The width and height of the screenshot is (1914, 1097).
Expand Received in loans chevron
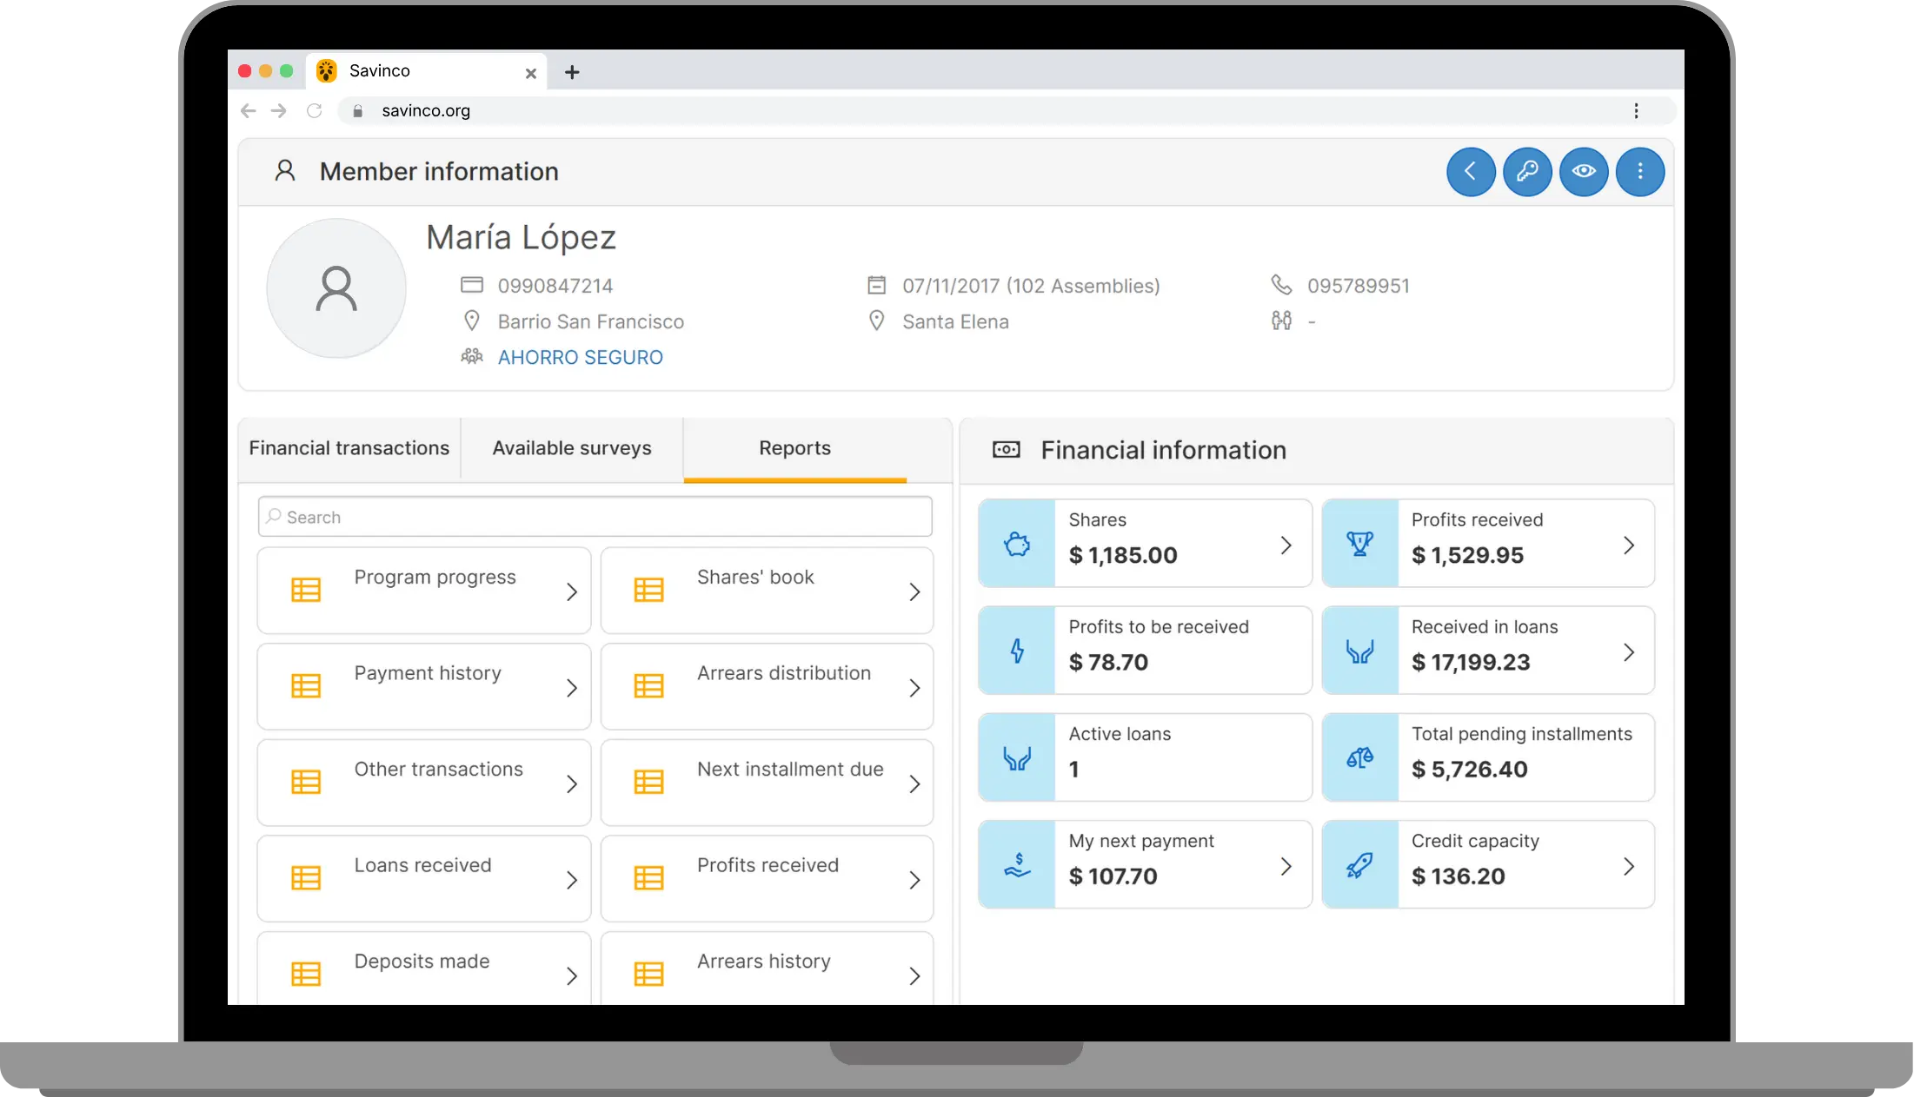(1629, 651)
